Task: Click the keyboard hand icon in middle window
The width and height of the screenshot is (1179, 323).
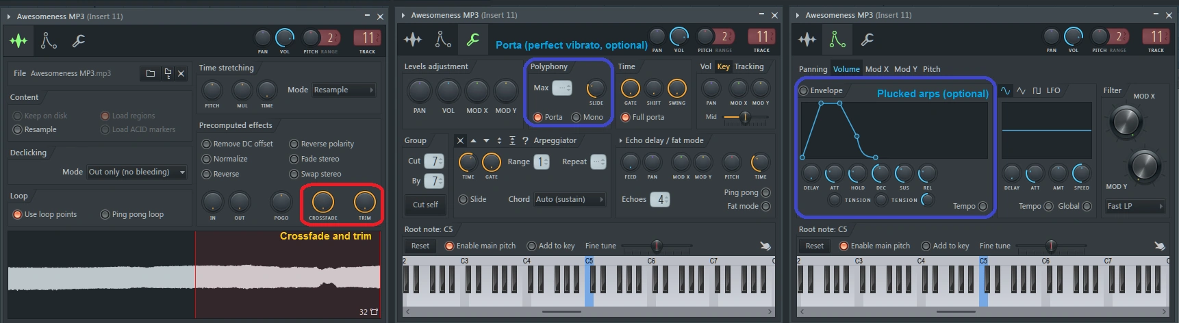Action: (765, 246)
